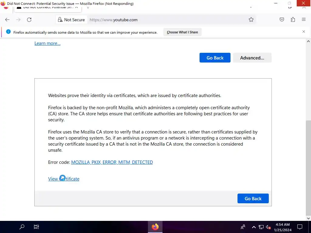Click the page scrollbar down arrow
This screenshot has height=233, width=311.
coord(308,218)
